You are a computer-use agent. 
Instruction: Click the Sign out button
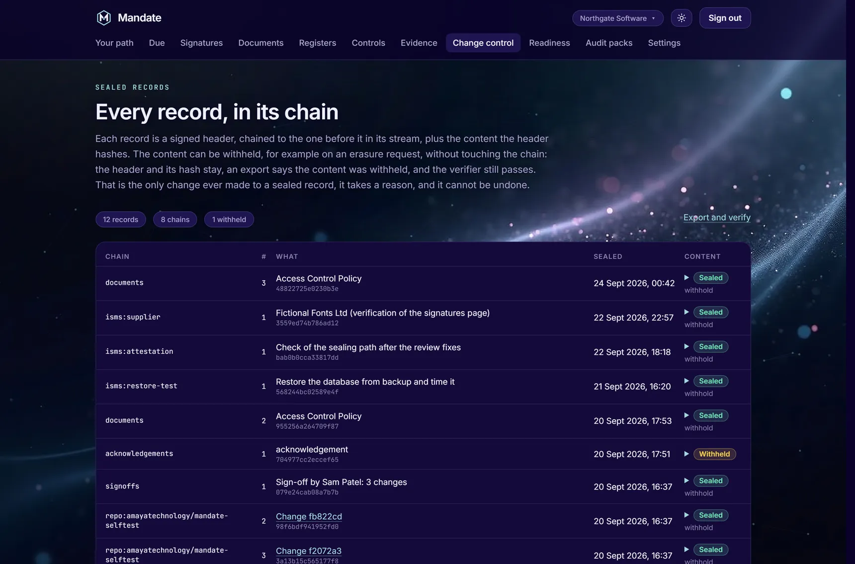[x=725, y=18]
